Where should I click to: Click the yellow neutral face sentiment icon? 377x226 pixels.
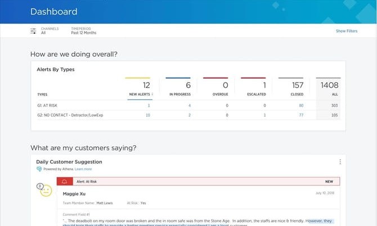pos(46,191)
